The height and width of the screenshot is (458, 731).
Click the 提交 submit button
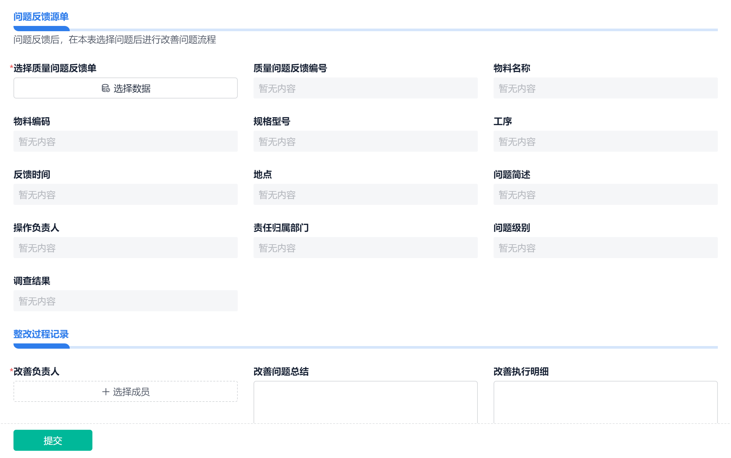coord(53,440)
